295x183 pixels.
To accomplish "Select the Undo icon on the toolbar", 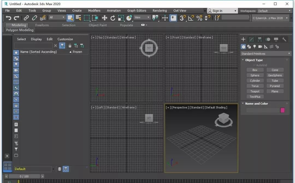I will [8, 18].
